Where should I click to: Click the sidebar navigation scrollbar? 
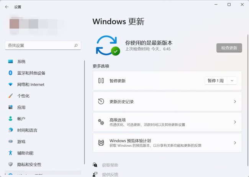(85, 112)
